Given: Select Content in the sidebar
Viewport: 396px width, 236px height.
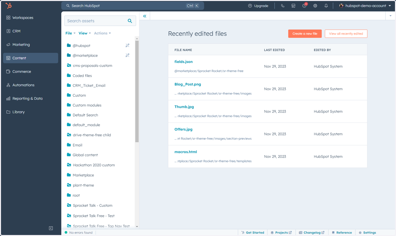Looking at the screenshot, I should (x=31, y=58).
